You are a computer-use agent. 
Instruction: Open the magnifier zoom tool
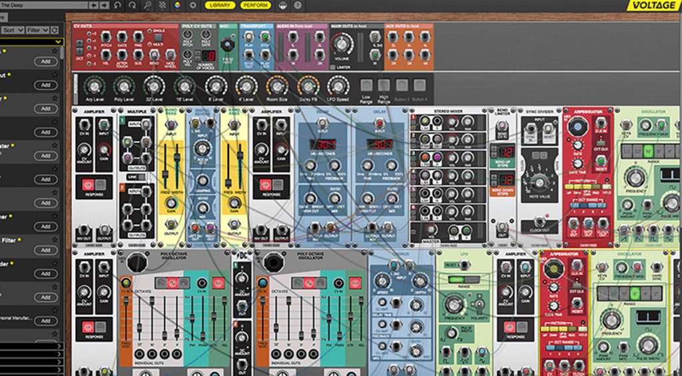click(148, 5)
